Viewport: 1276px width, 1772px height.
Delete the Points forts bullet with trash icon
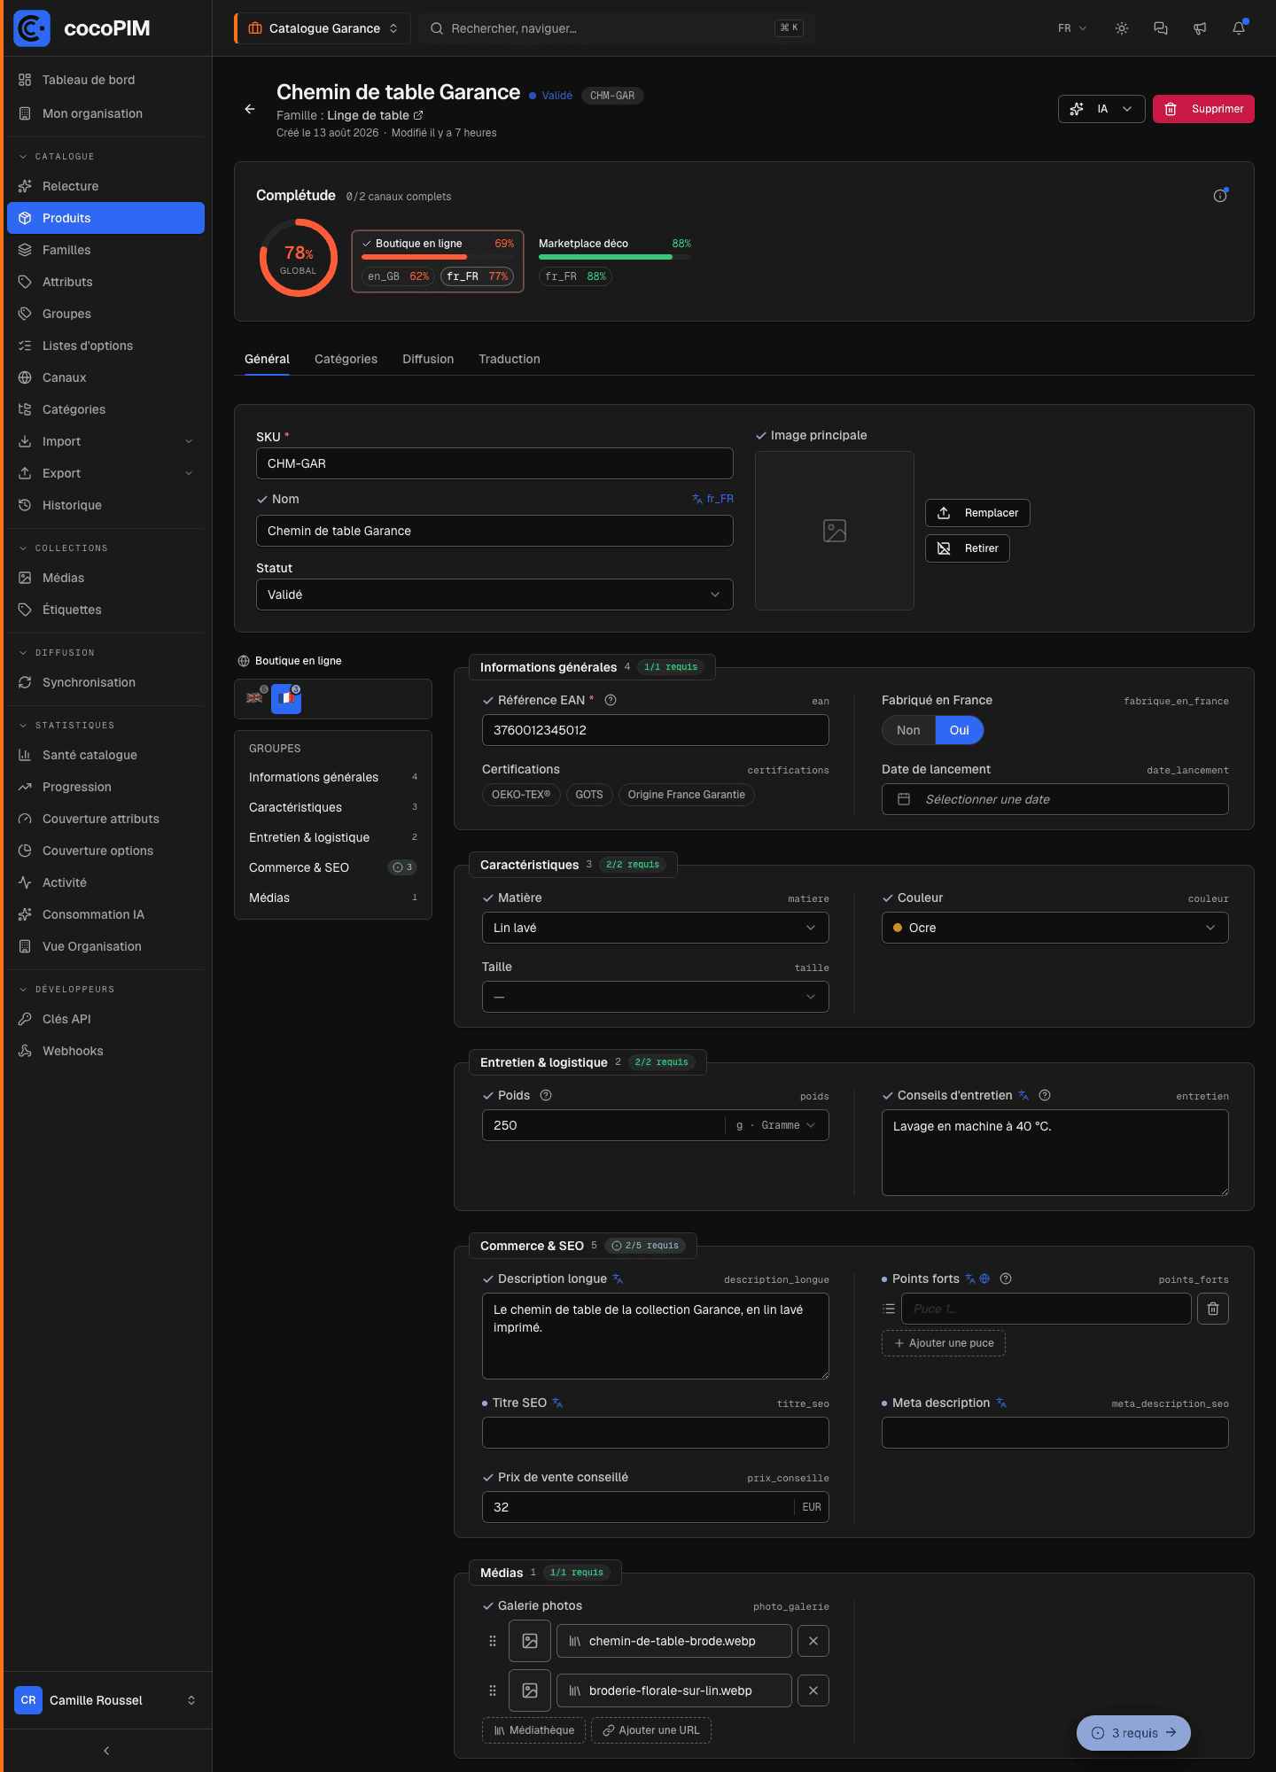tap(1213, 1309)
